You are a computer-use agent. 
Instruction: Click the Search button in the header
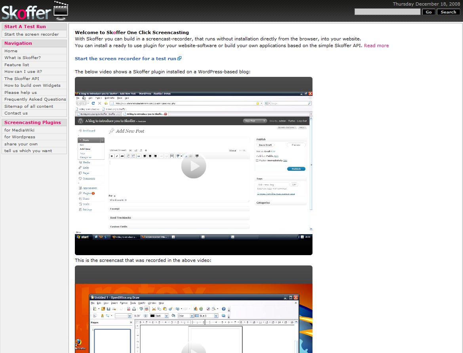coord(448,12)
